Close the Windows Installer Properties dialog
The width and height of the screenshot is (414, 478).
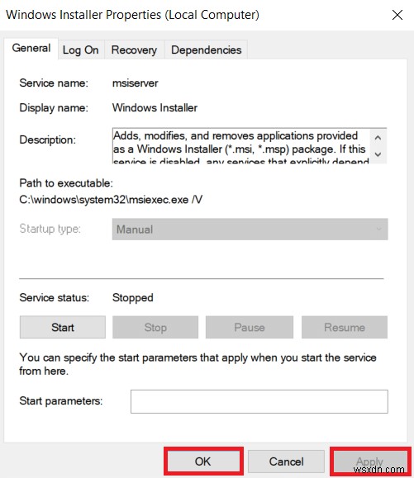[397, 15]
